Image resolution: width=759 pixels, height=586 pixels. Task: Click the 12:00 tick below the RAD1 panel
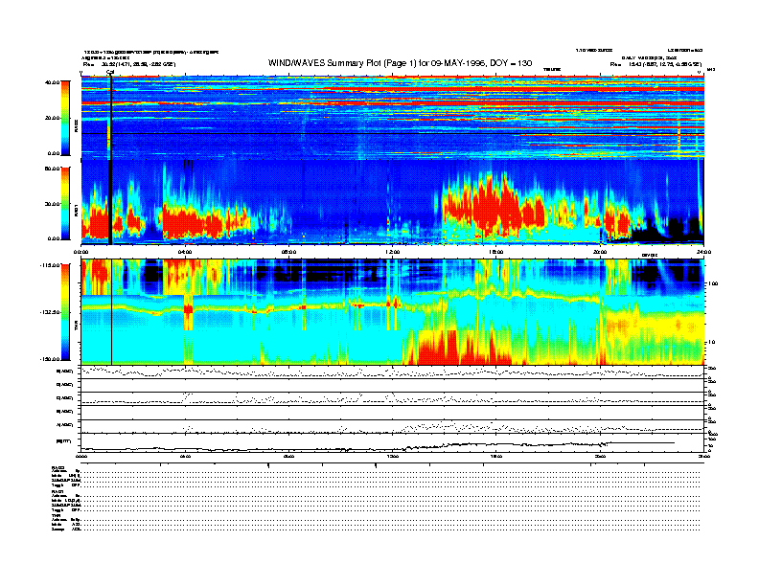pyautogui.click(x=393, y=252)
